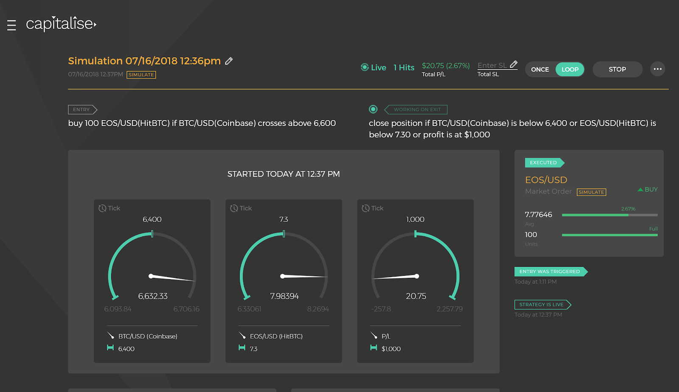
Task: Click the 2,257.79 gauge maximum value
Action: [x=450, y=309]
